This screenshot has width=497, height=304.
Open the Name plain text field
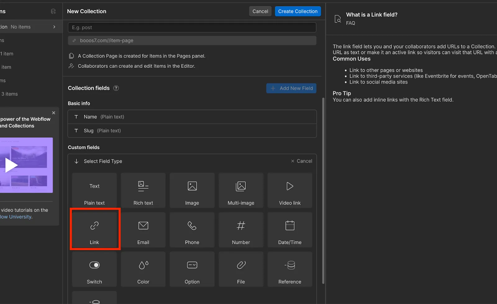[x=192, y=117]
